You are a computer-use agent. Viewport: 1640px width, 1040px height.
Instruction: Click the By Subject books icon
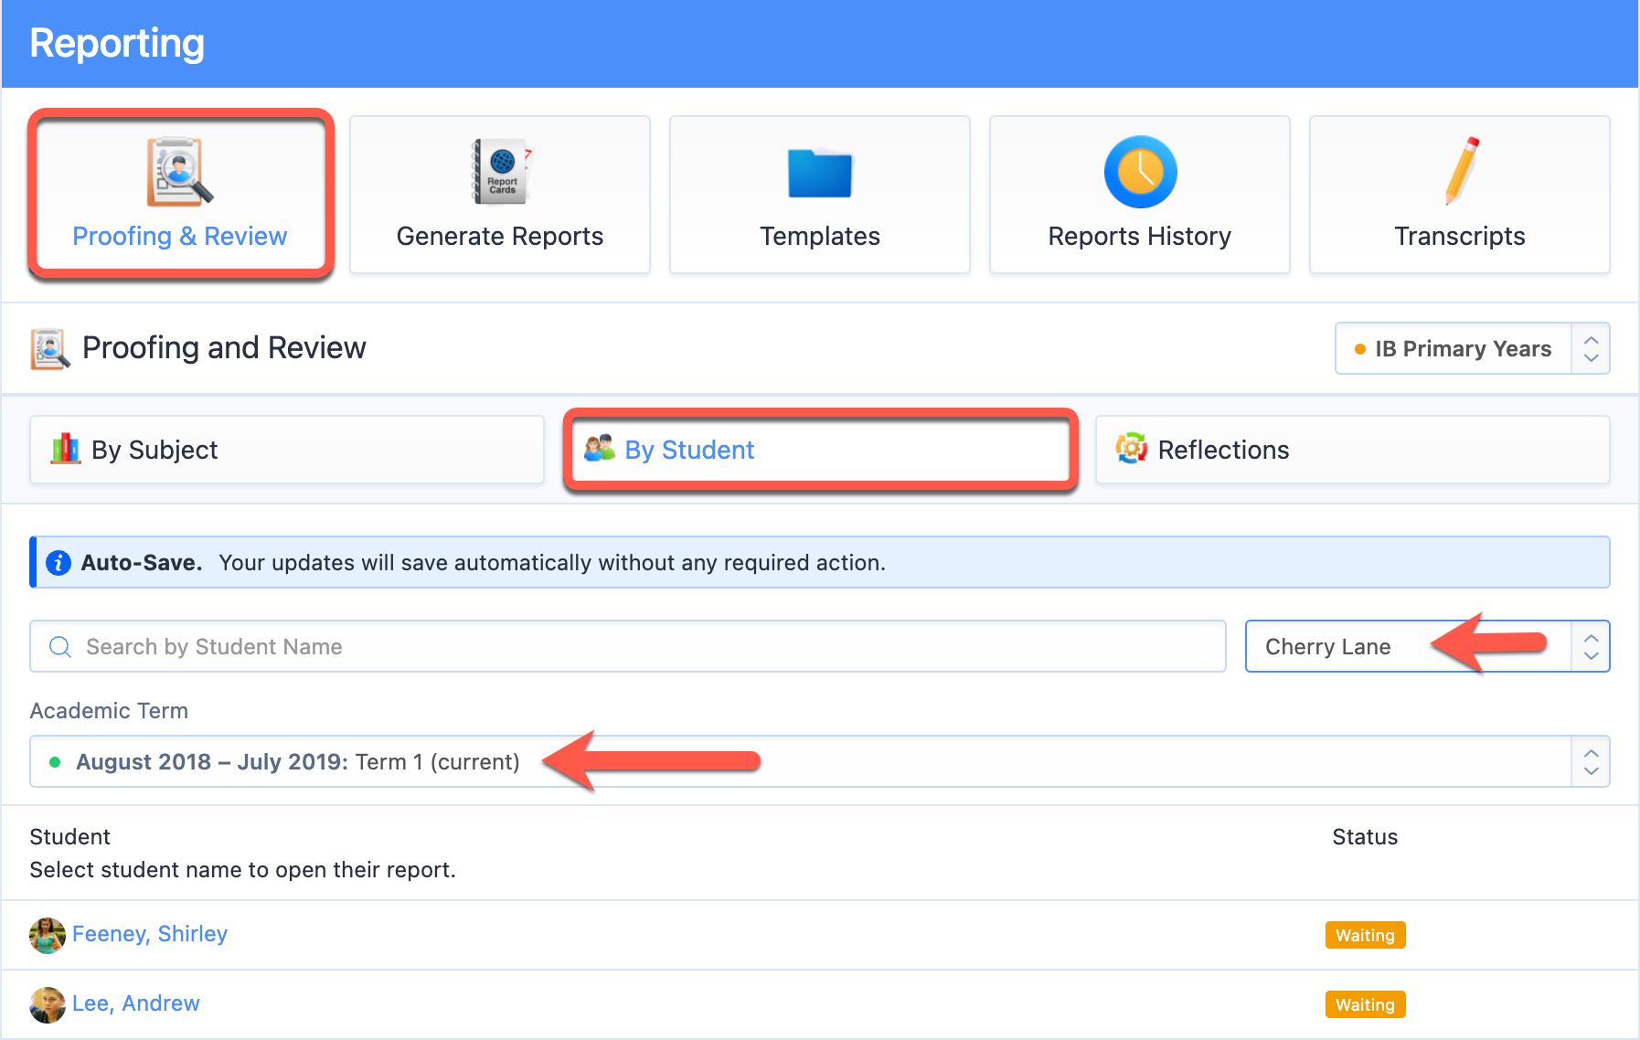tap(66, 449)
